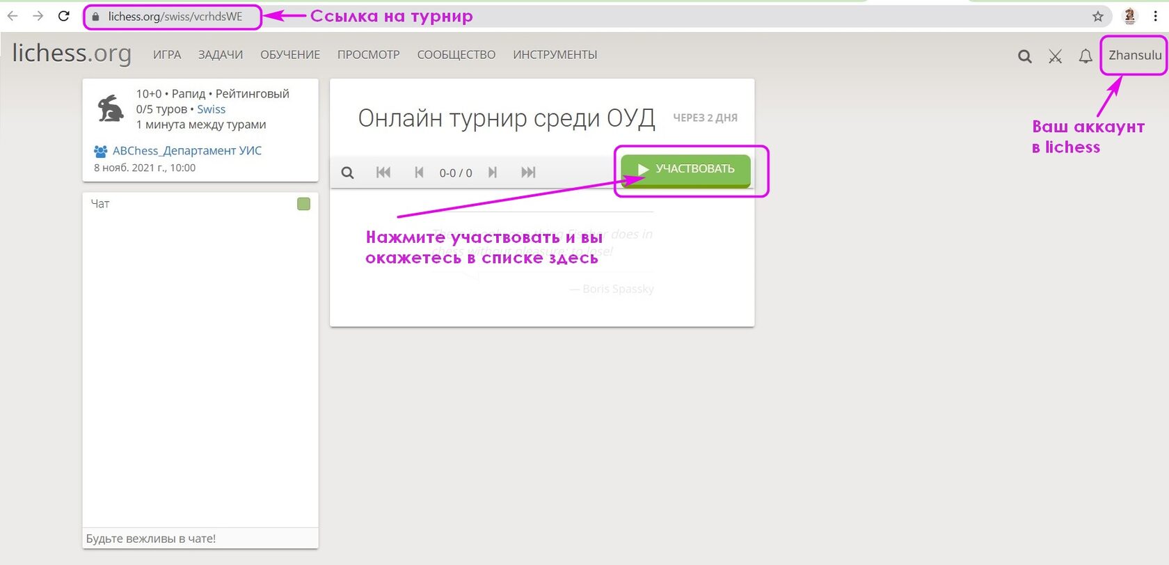1169x565 pixels.
Task: Toggle the chat on/off green switch
Action: 304,204
